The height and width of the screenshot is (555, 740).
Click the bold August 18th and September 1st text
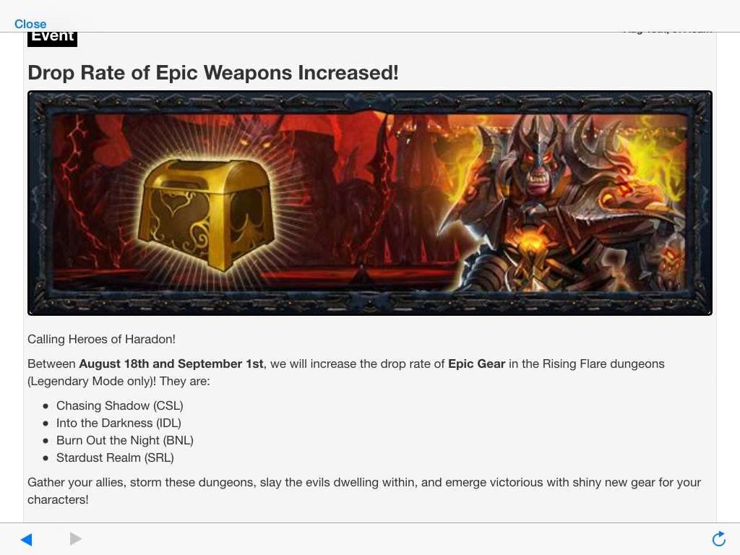click(x=171, y=364)
